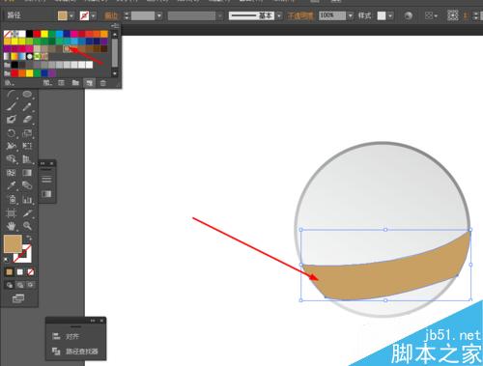
Task: Change the screen mode
Action: 18,298
